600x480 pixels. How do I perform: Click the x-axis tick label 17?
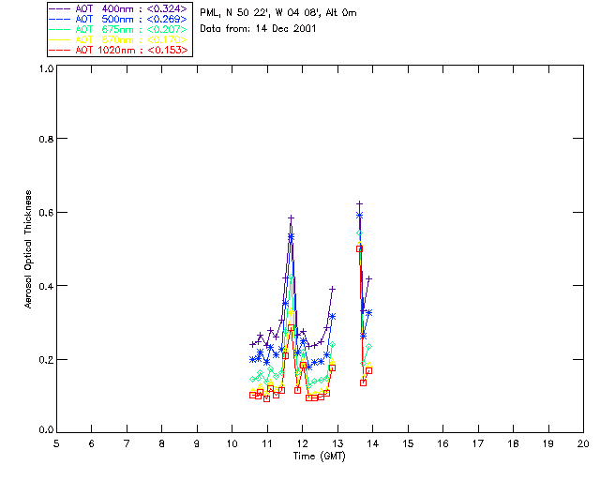point(478,443)
